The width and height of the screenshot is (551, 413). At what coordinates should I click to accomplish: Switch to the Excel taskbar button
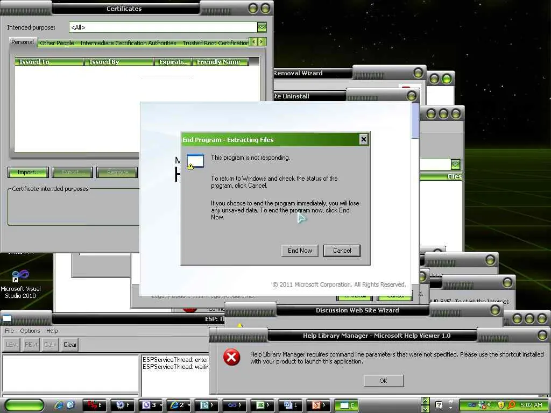click(x=263, y=405)
